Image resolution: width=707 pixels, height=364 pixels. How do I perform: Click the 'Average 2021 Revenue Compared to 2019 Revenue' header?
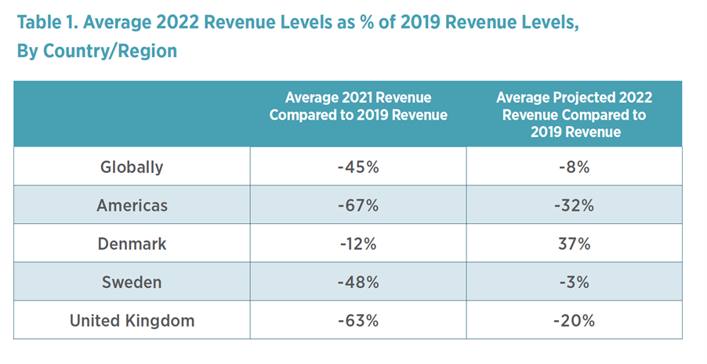[358, 106]
